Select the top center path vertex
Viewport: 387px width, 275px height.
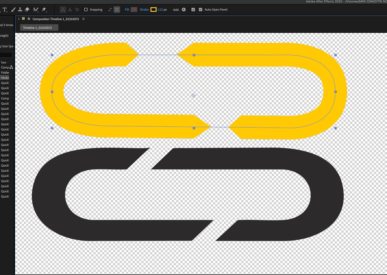point(194,55)
